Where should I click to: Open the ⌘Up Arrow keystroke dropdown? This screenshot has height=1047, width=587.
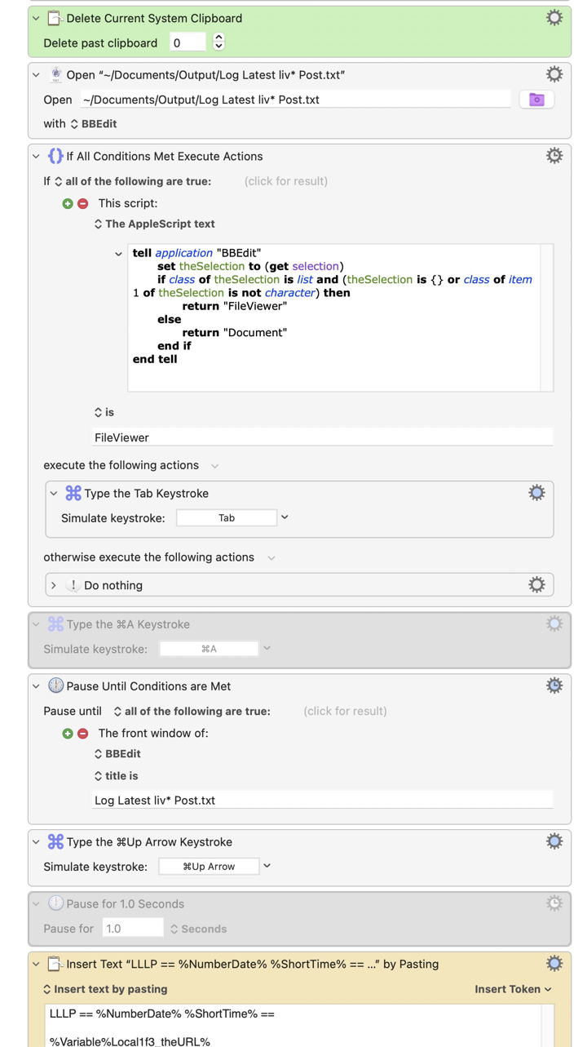[x=267, y=866]
